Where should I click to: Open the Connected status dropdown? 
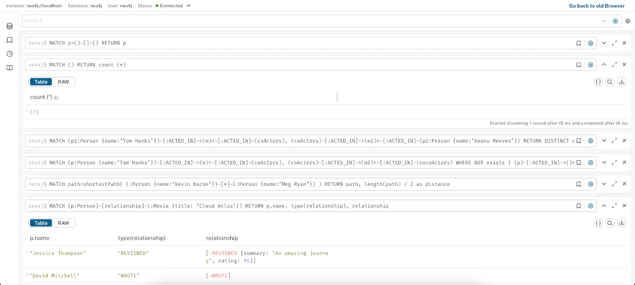(x=173, y=6)
